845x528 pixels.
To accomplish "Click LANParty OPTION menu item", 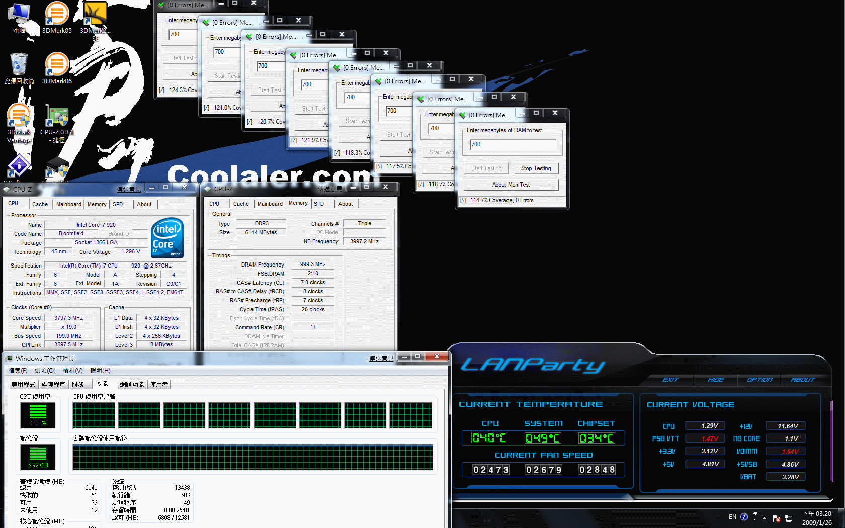I will pyautogui.click(x=759, y=380).
